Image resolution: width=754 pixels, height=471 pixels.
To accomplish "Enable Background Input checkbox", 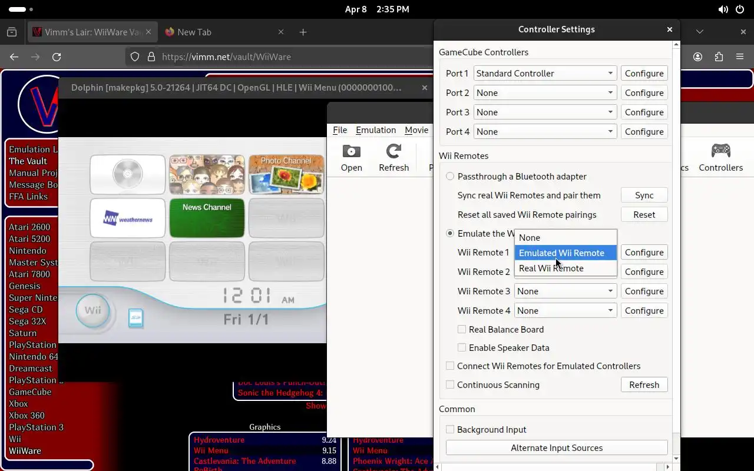I will point(450,429).
